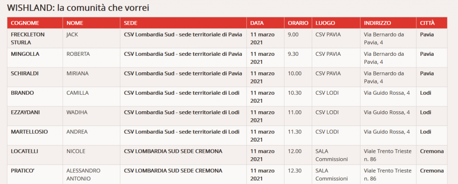The height and width of the screenshot is (184, 458).
Task: Click the LOCATELLI surname cell
Action: click(25, 151)
